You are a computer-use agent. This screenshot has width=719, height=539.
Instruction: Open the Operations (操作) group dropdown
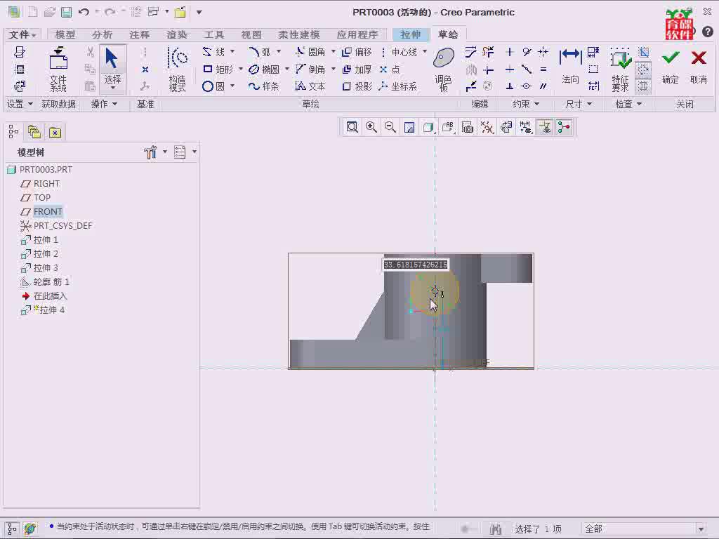[104, 104]
